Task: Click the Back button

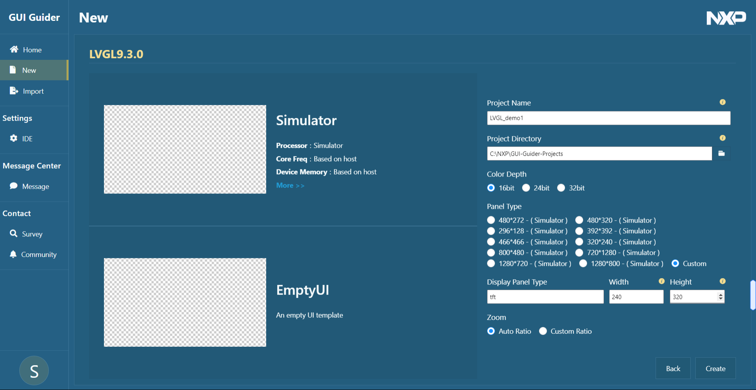Action: click(673, 368)
